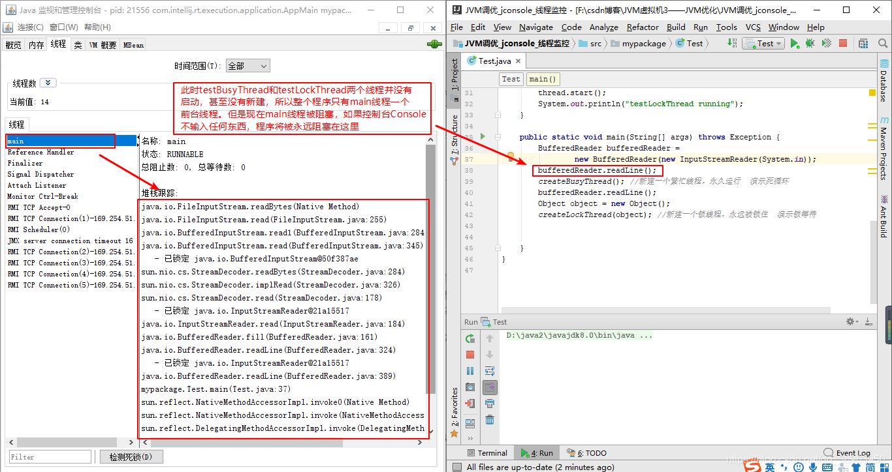Click the thread Filter input field

click(x=50, y=457)
